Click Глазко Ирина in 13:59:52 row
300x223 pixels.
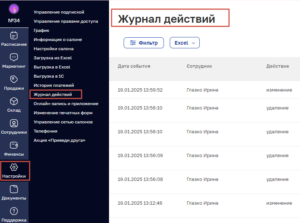[202, 90]
